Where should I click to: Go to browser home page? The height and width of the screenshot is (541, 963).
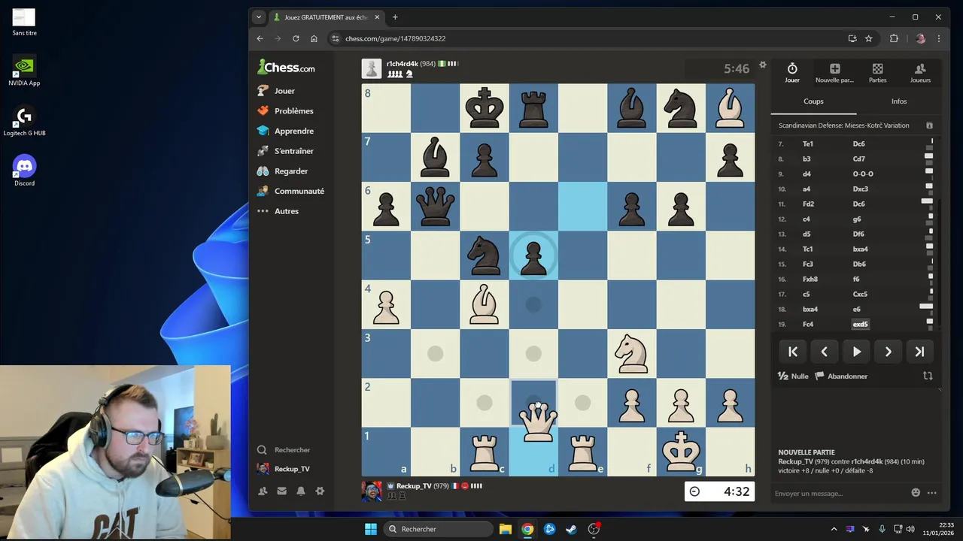314,38
